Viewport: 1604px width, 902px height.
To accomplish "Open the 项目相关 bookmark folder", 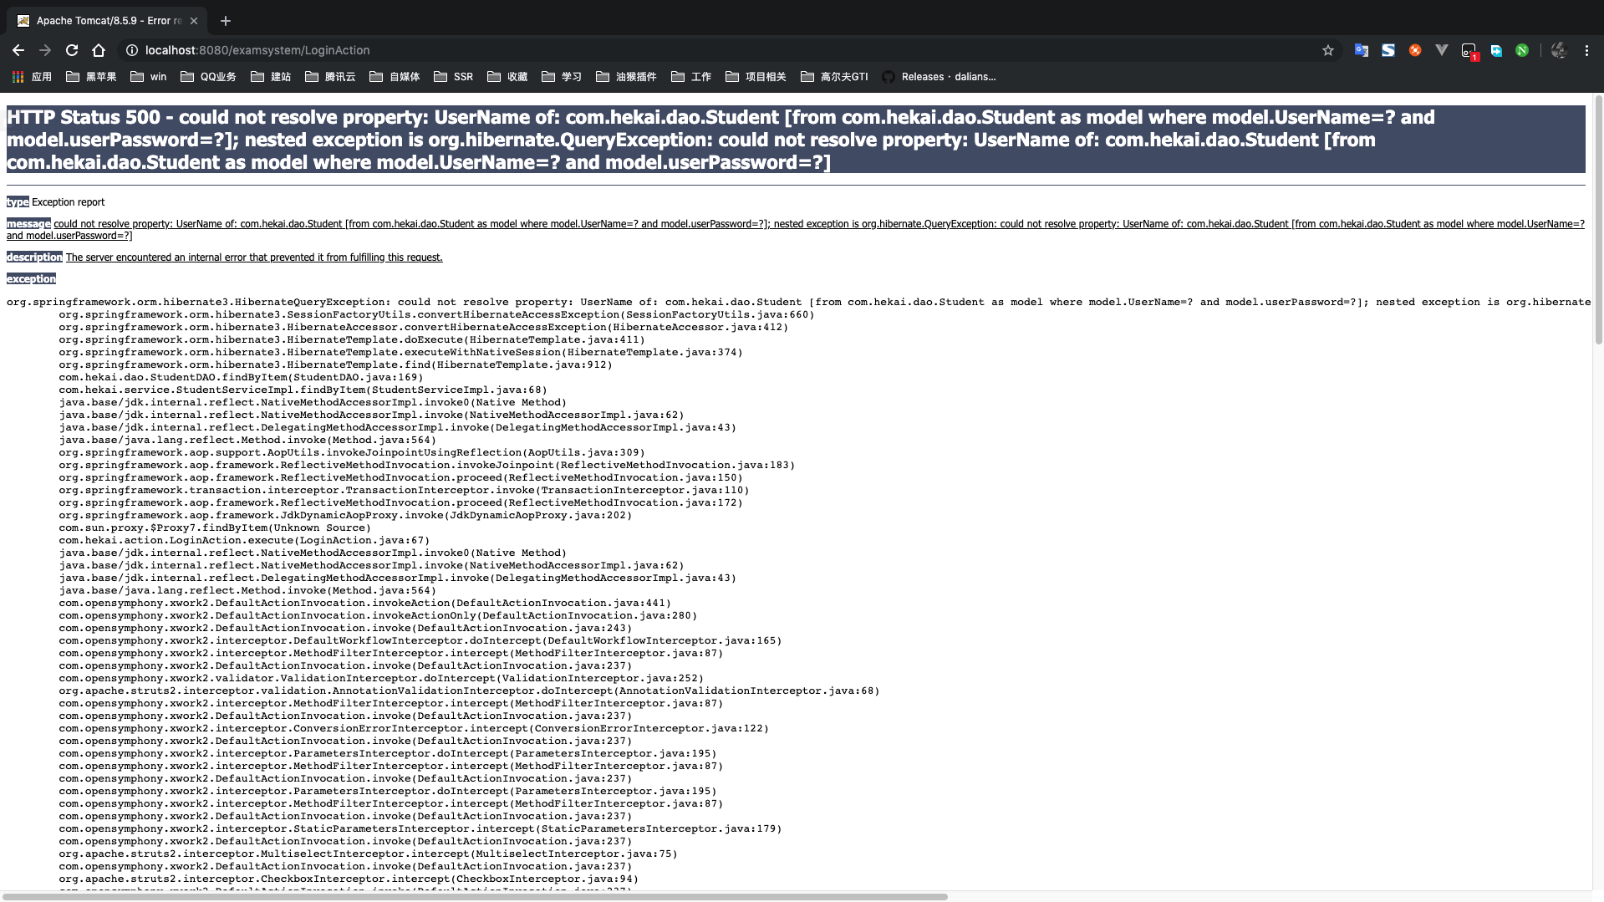I will click(x=756, y=77).
